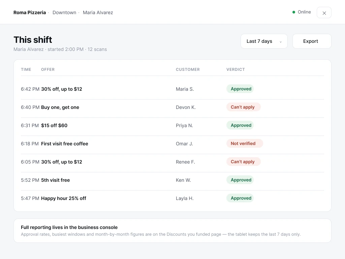Click the Approved badge for Priya N.
Viewport: 345px width, 259px height.
click(x=240, y=125)
